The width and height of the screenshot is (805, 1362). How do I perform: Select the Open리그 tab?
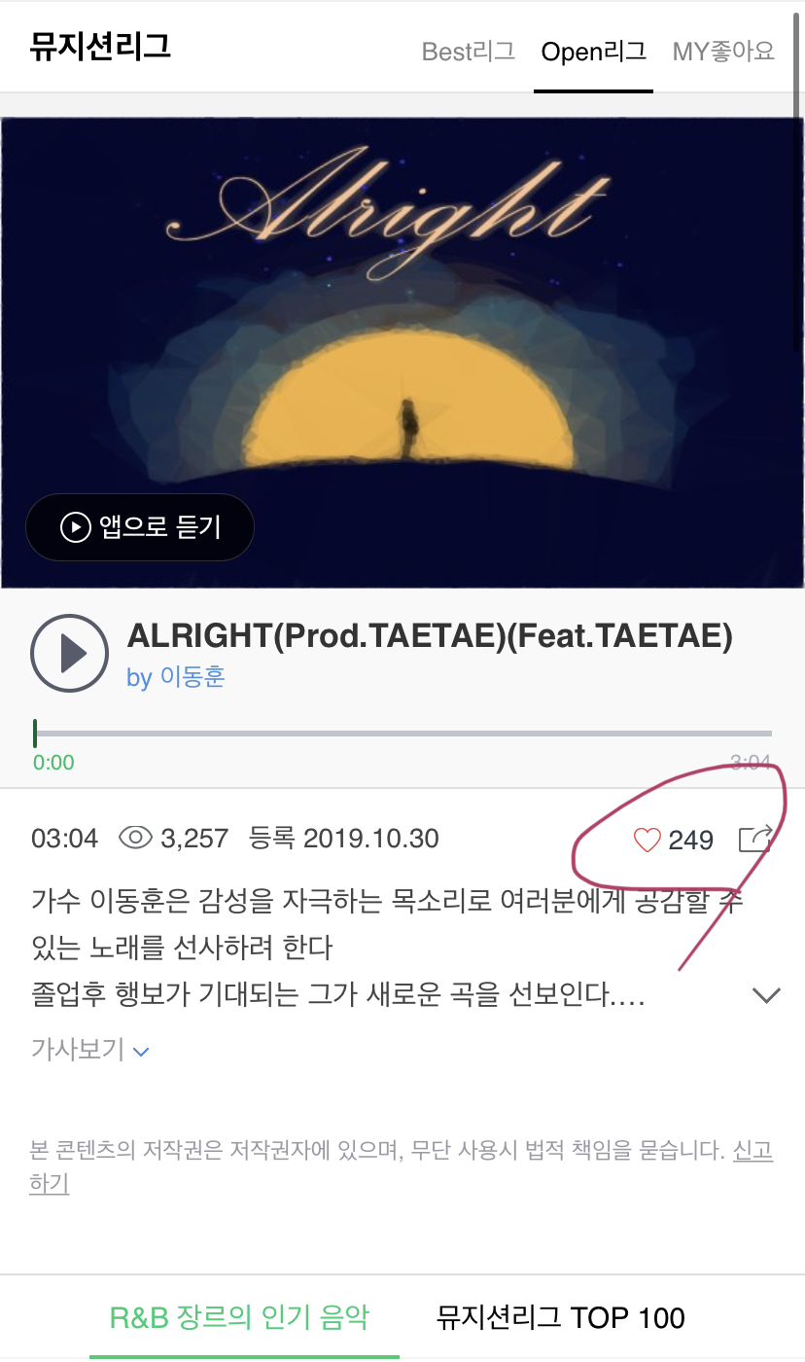(593, 52)
